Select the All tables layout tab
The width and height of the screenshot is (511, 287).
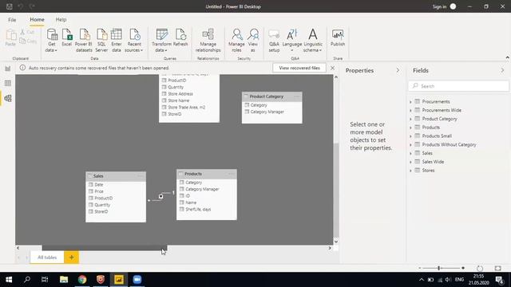(47, 258)
